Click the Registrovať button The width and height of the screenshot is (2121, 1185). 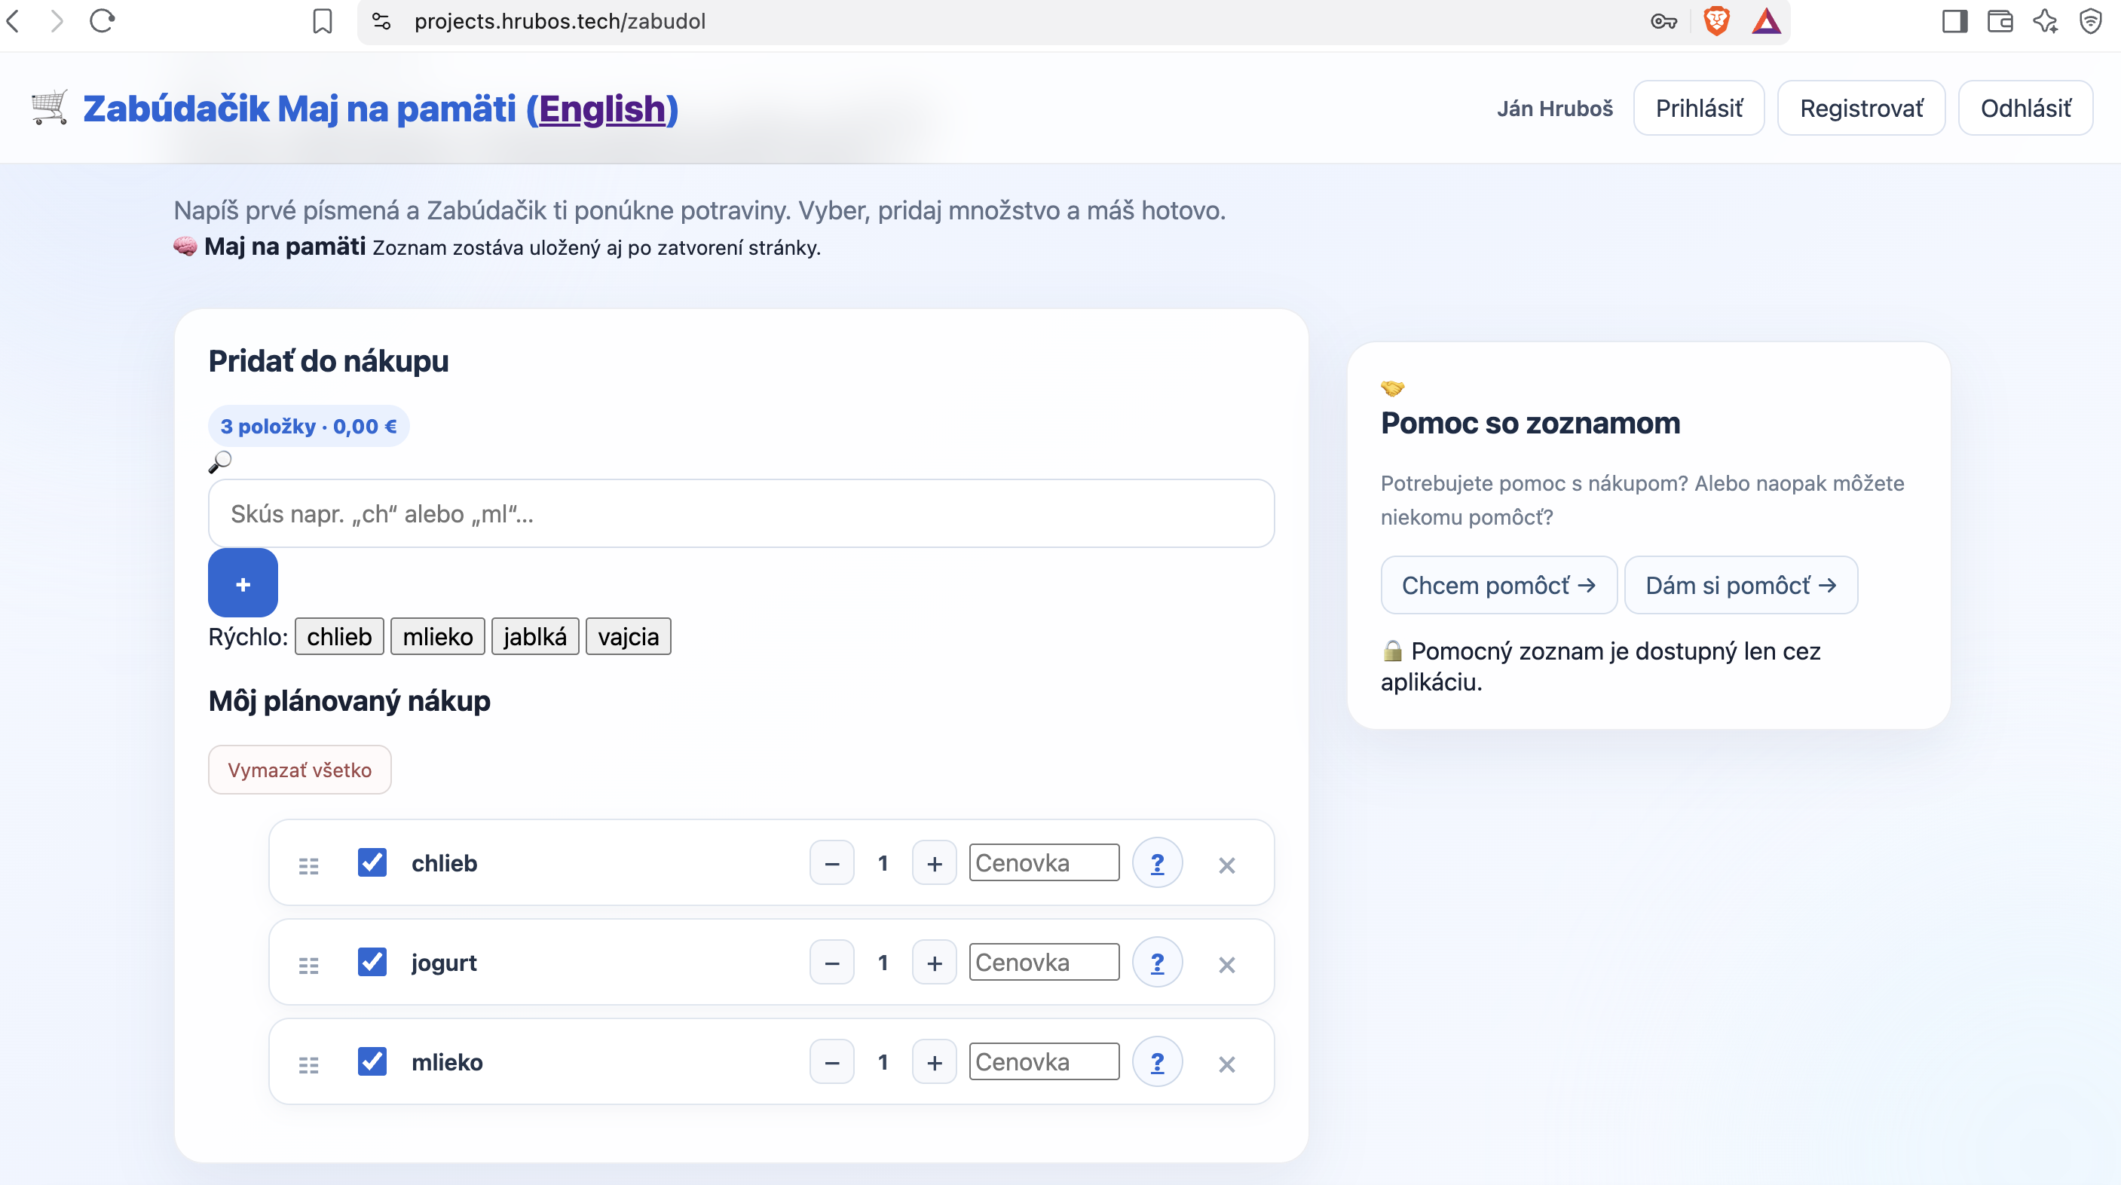pos(1862,108)
